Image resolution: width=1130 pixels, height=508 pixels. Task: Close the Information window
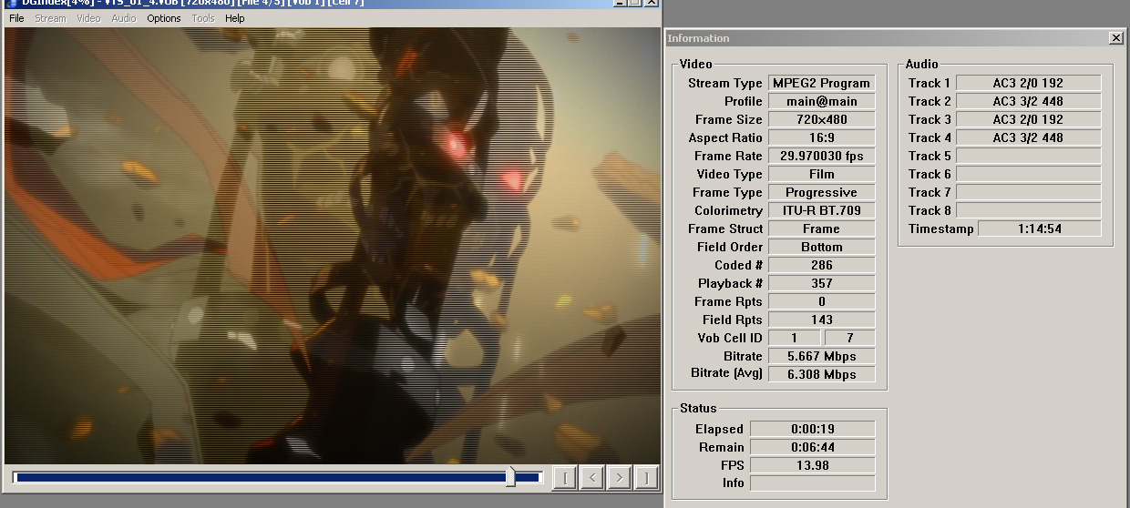coord(1115,38)
